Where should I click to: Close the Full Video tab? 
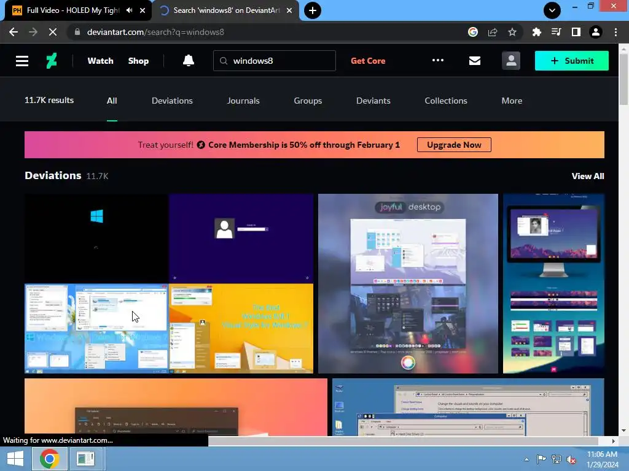coord(143,10)
